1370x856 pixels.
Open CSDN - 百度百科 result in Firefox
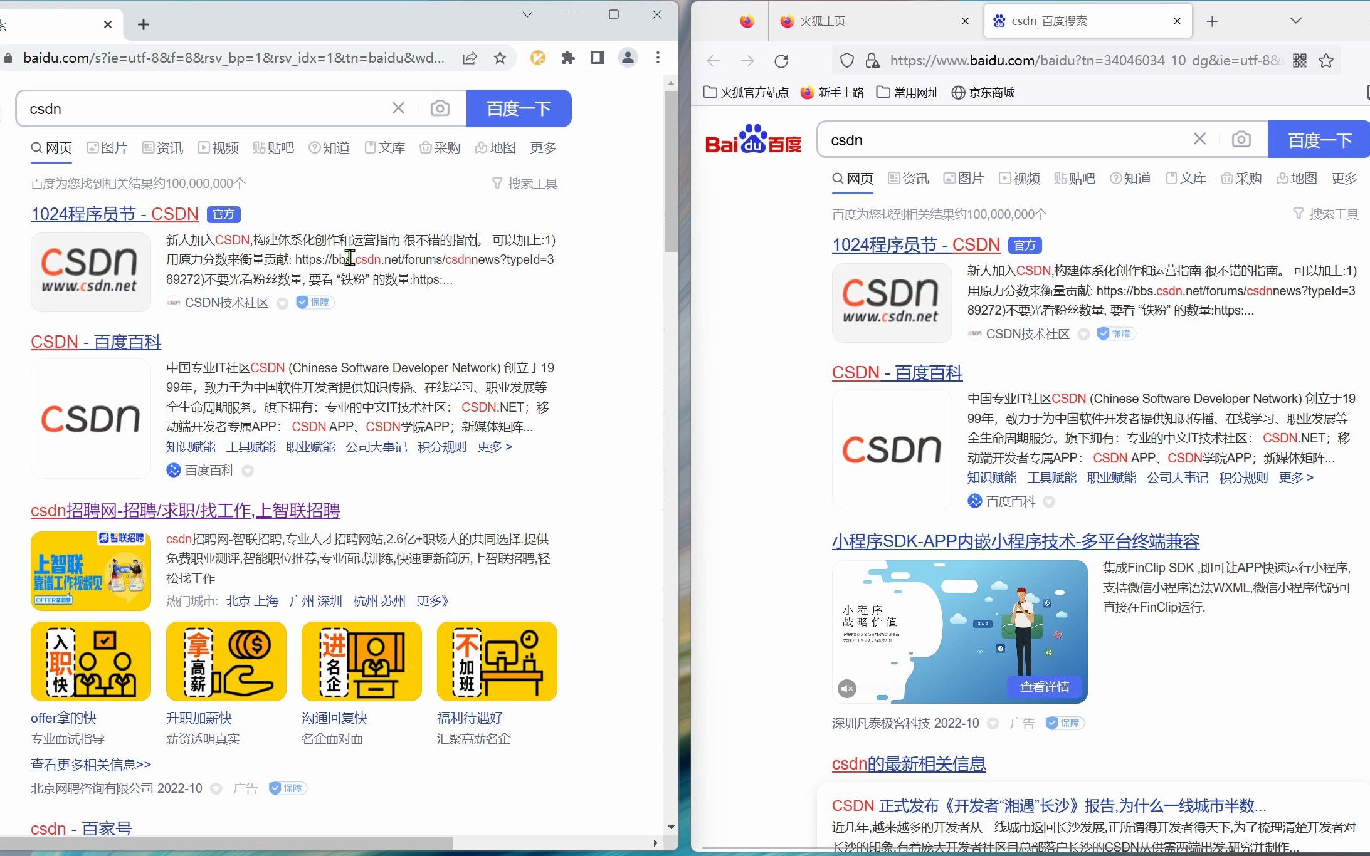tap(897, 373)
